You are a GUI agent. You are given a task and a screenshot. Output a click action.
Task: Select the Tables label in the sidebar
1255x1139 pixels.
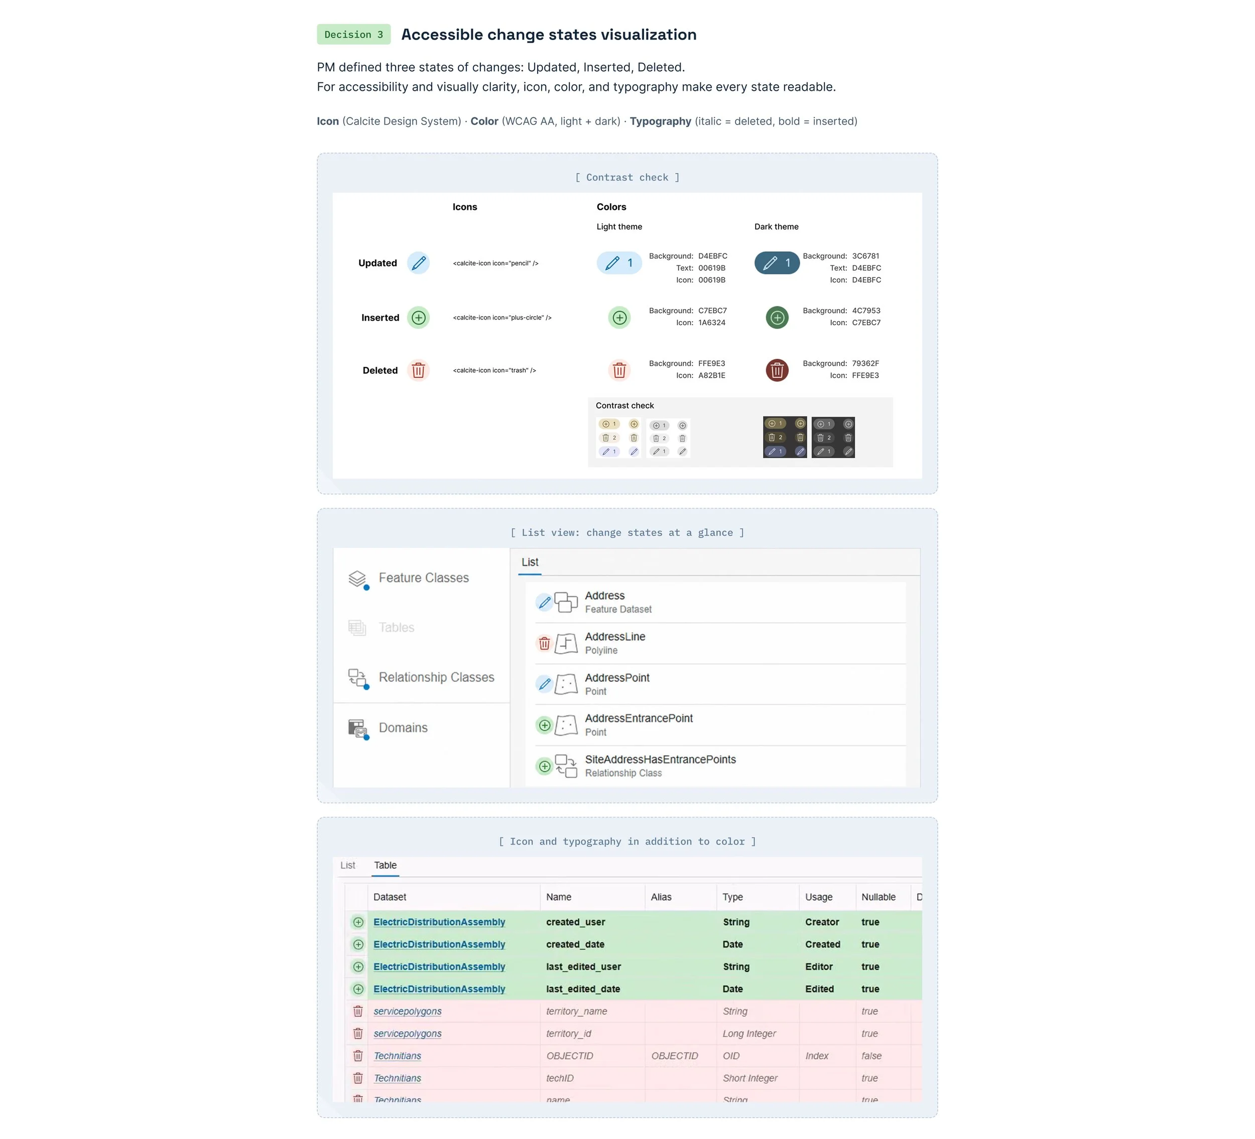397,628
